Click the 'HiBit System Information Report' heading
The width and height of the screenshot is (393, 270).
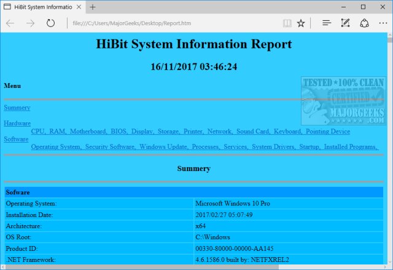[x=194, y=44]
